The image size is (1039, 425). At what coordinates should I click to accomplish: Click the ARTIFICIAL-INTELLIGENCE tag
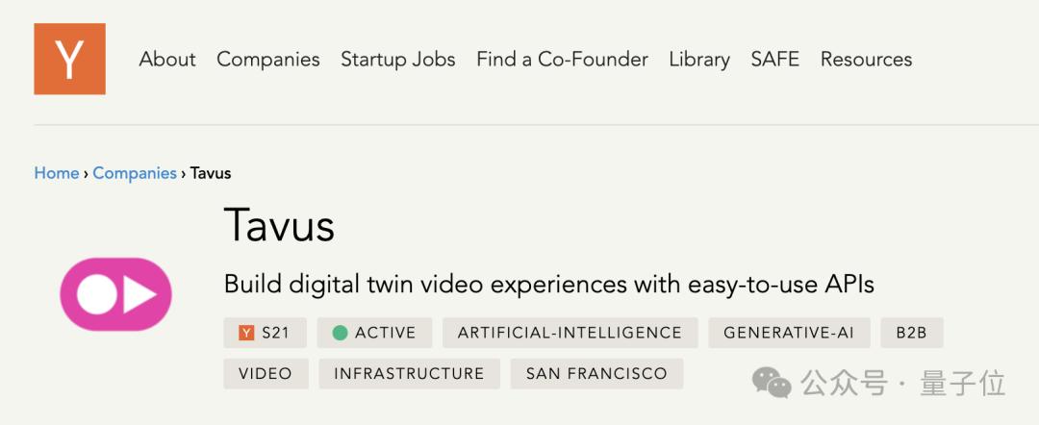click(x=570, y=333)
